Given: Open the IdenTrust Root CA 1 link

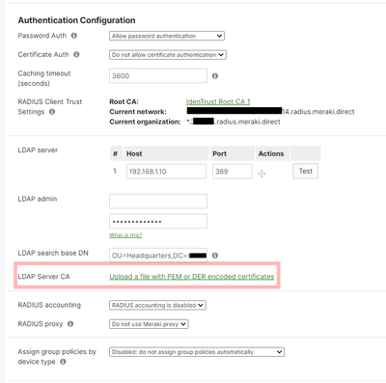Looking at the screenshot, I should (218, 101).
